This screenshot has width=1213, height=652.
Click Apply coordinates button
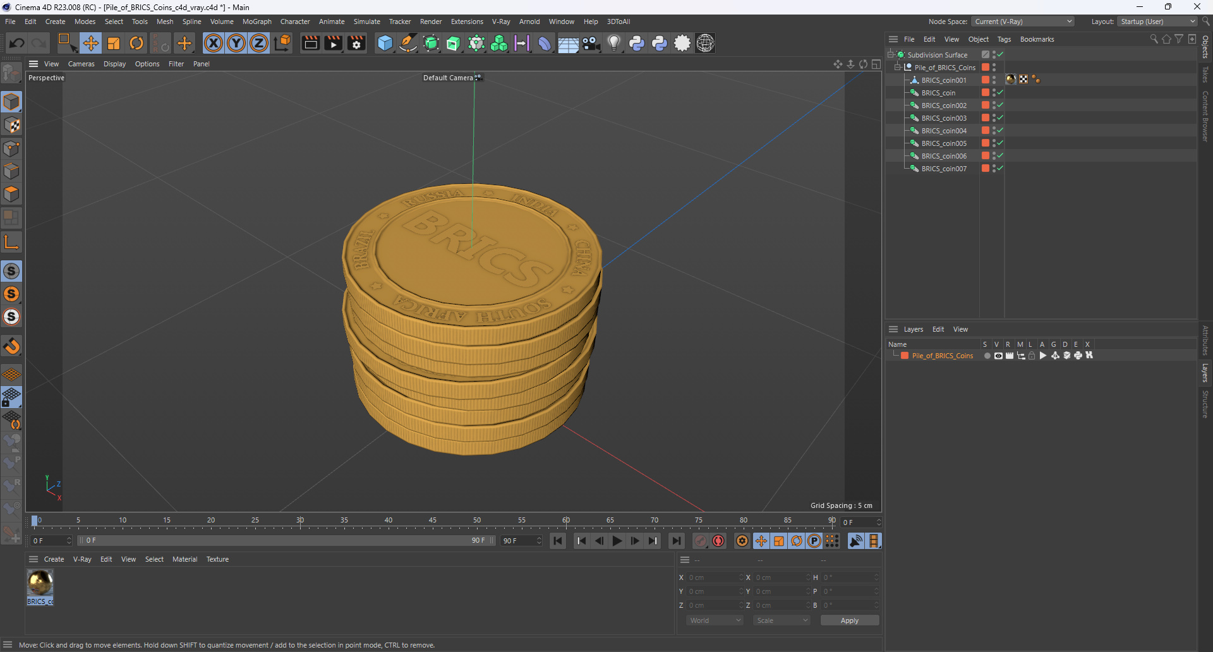850,620
